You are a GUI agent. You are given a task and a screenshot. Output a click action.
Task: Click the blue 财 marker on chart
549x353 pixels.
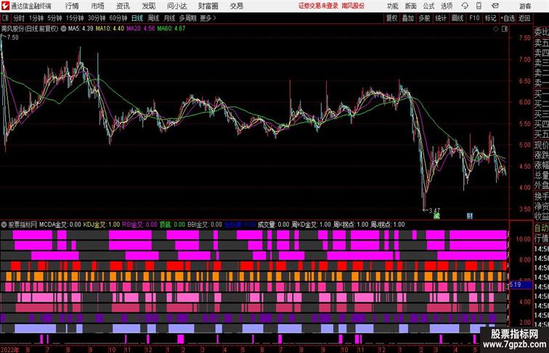coord(470,216)
